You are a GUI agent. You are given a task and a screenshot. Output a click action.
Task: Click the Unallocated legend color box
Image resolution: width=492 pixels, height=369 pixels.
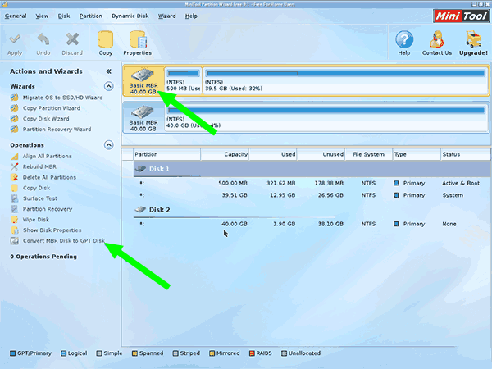[x=284, y=353]
